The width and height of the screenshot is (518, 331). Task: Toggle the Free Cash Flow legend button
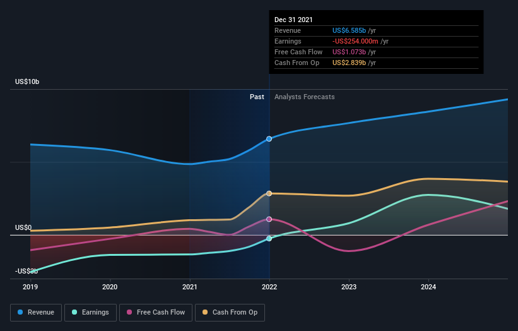tap(156, 313)
